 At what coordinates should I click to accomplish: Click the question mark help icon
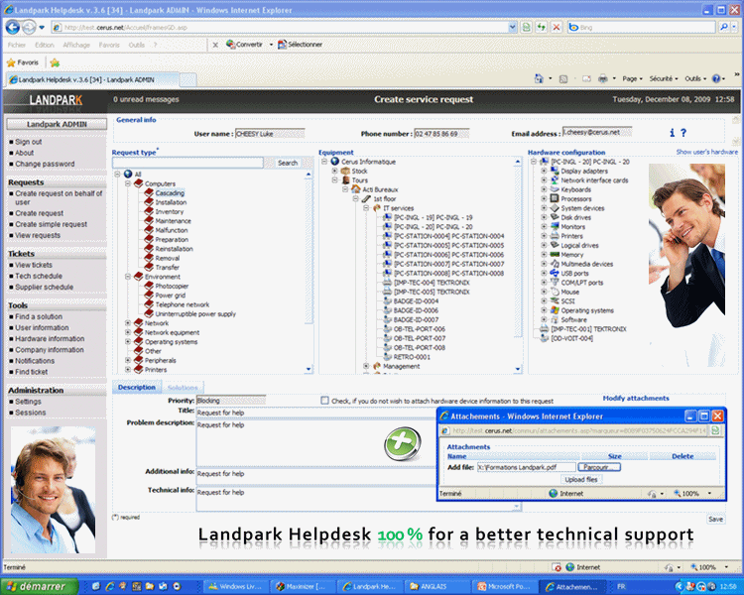point(683,133)
